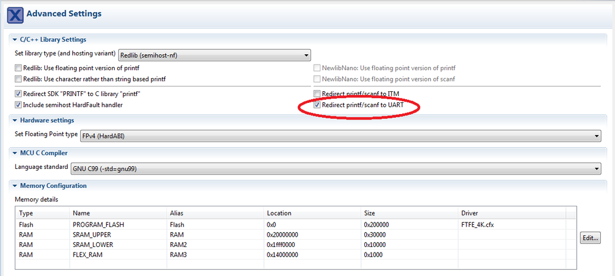
Task: Click the Advanced Settings X logo icon
Action: click(x=15, y=15)
